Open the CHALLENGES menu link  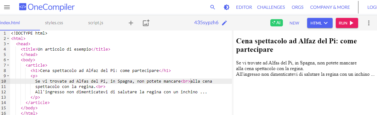(x=271, y=7)
